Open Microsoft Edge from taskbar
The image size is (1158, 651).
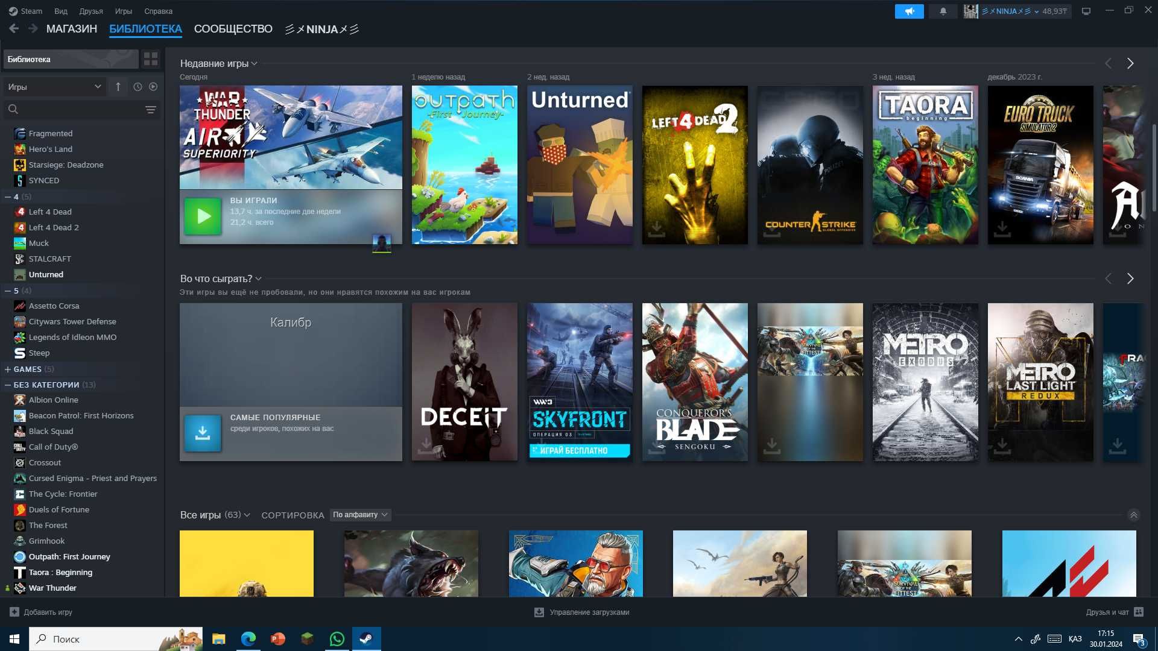pos(248,639)
